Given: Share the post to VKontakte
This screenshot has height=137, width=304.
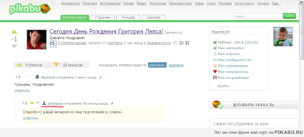Looking at the screenshot, I should coord(181,43).
